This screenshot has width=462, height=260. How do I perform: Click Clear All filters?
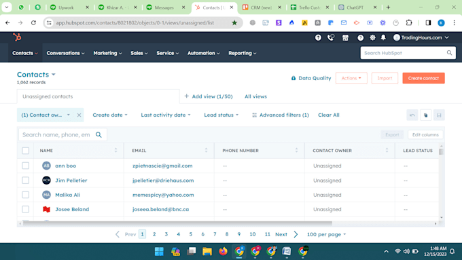329,115
